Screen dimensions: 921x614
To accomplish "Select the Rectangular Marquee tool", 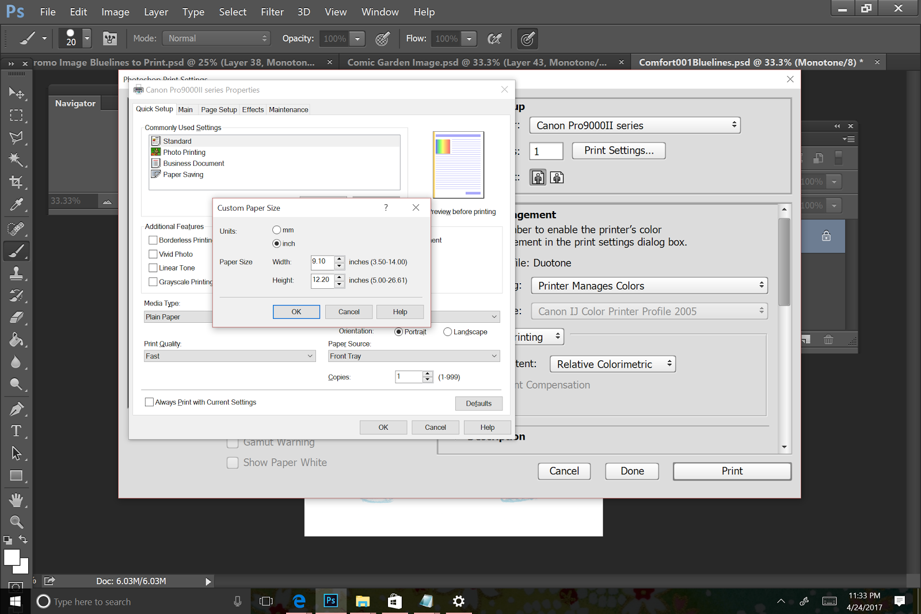I will click(x=16, y=115).
